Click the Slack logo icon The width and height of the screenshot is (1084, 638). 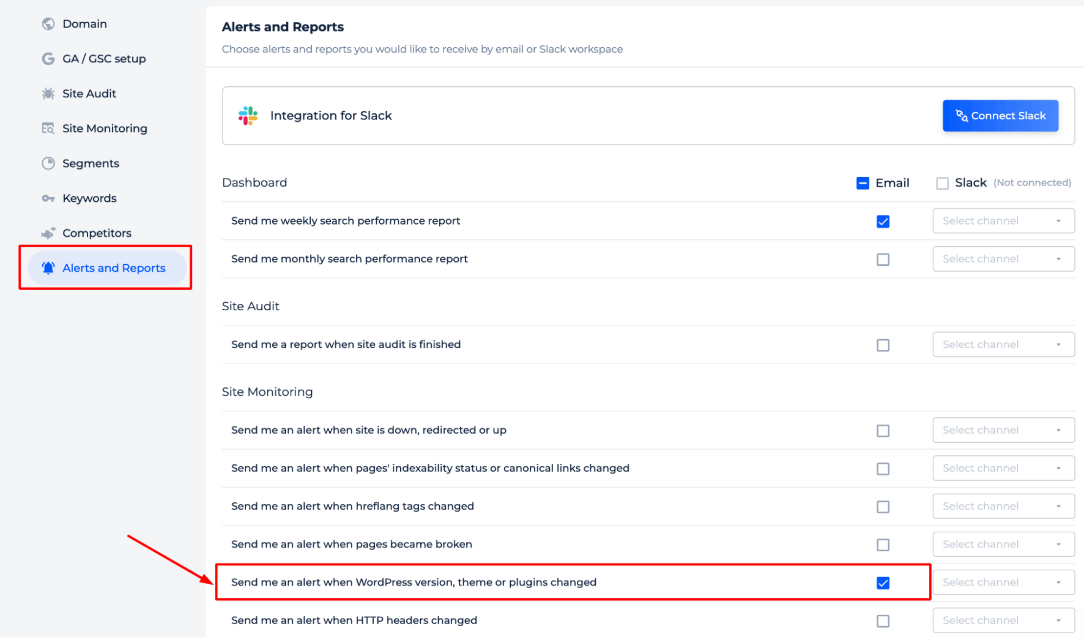pos(248,116)
